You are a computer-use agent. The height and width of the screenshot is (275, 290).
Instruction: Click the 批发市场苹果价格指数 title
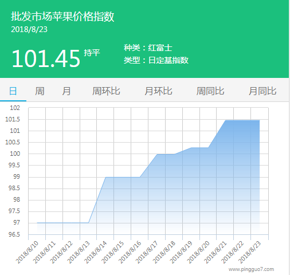coord(62,17)
